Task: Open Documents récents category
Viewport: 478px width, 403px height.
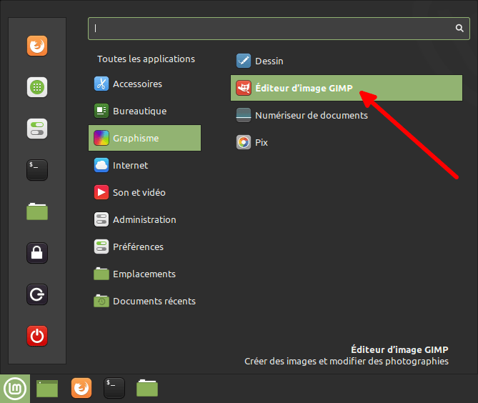Action: click(x=144, y=301)
